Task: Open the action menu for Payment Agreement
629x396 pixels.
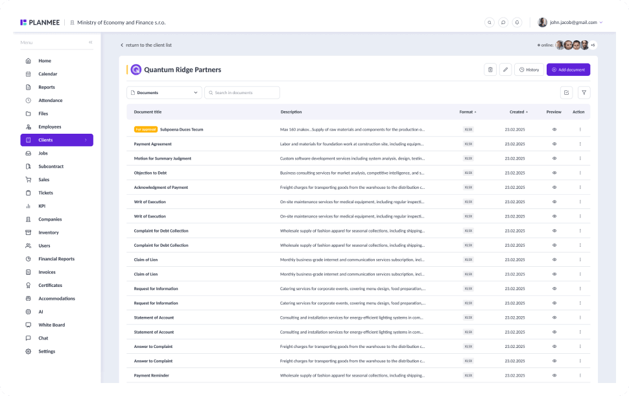Action: coord(580,143)
